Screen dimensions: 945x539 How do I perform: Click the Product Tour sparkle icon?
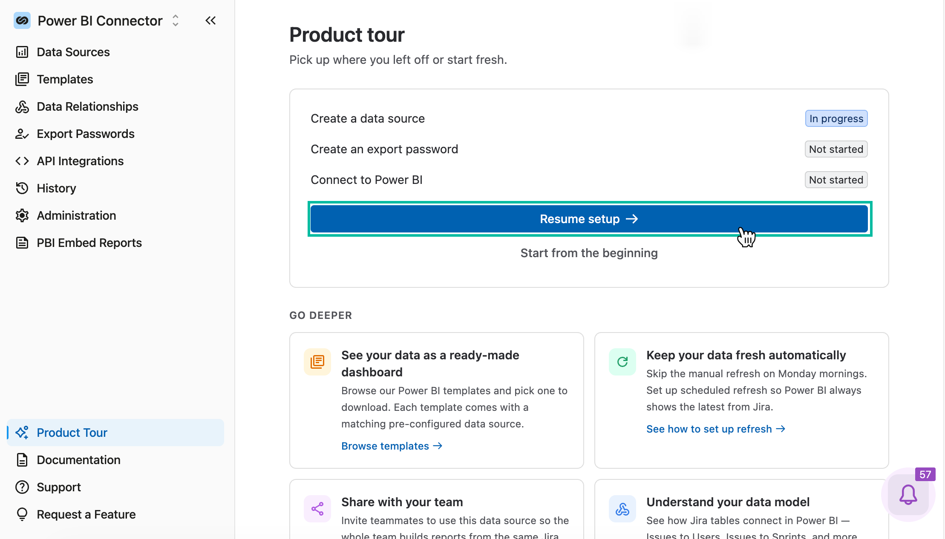22,433
